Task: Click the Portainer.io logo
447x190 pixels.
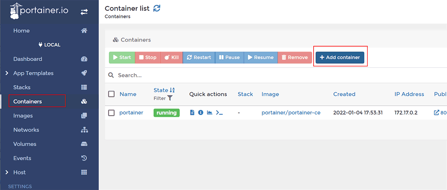Action: (39, 11)
